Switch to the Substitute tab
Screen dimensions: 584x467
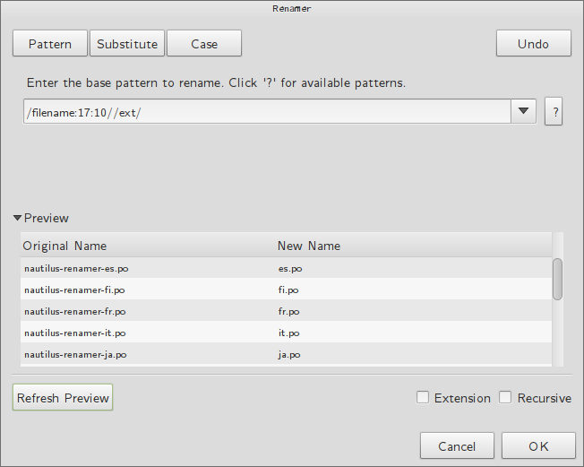click(x=127, y=44)
